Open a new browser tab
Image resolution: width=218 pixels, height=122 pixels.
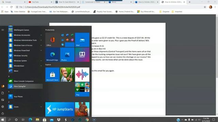pyautogui.click(x=189, y=2)
